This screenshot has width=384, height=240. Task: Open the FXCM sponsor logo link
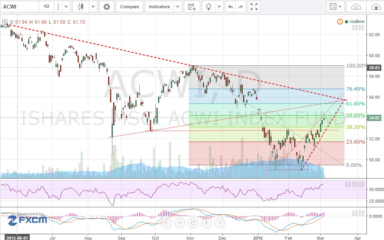(27, 220)
